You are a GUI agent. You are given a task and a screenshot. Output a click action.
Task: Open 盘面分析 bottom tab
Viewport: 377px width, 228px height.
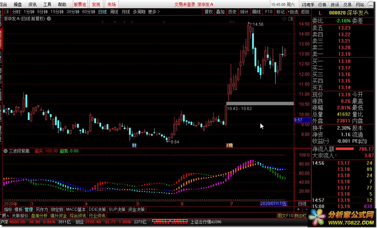pos(39,216)
